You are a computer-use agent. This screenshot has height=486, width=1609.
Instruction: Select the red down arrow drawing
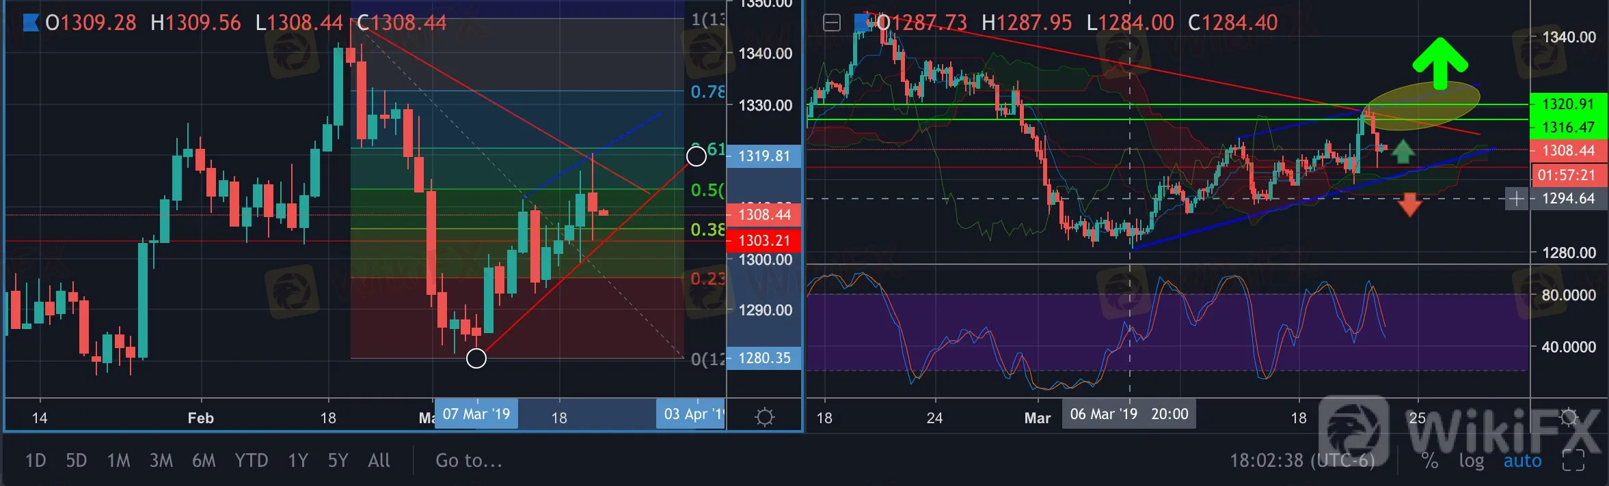tap(1409, 205)
